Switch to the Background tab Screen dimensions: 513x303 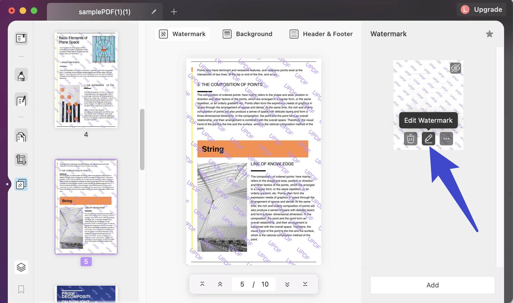click(247, 34)
